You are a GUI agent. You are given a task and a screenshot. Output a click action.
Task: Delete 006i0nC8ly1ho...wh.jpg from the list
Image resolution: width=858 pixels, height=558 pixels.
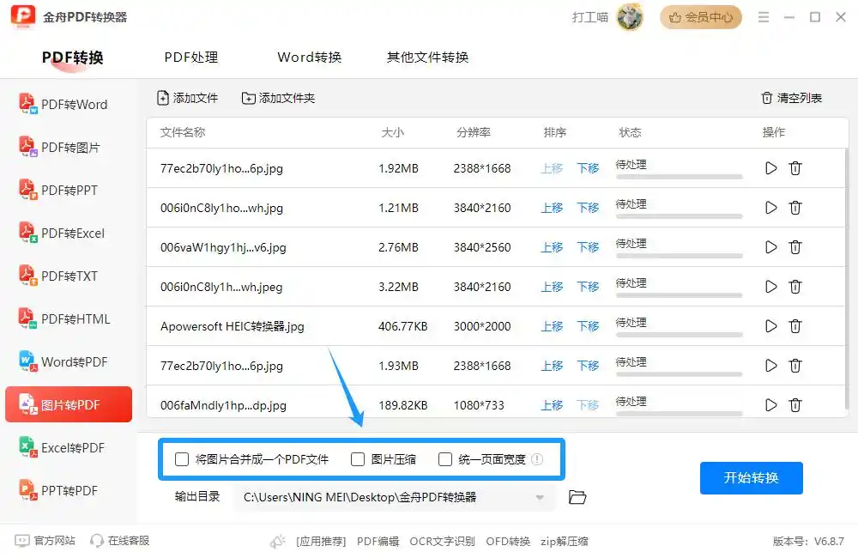(x=795, y=208)
